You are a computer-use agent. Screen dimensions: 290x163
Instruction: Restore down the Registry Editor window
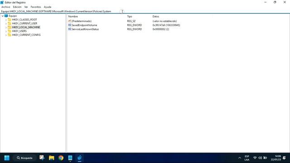click(275, 2)
